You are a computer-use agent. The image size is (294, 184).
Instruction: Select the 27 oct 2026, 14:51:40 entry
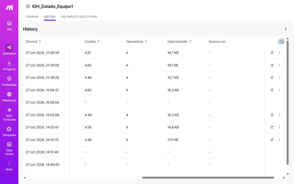[x=42, y=152]
